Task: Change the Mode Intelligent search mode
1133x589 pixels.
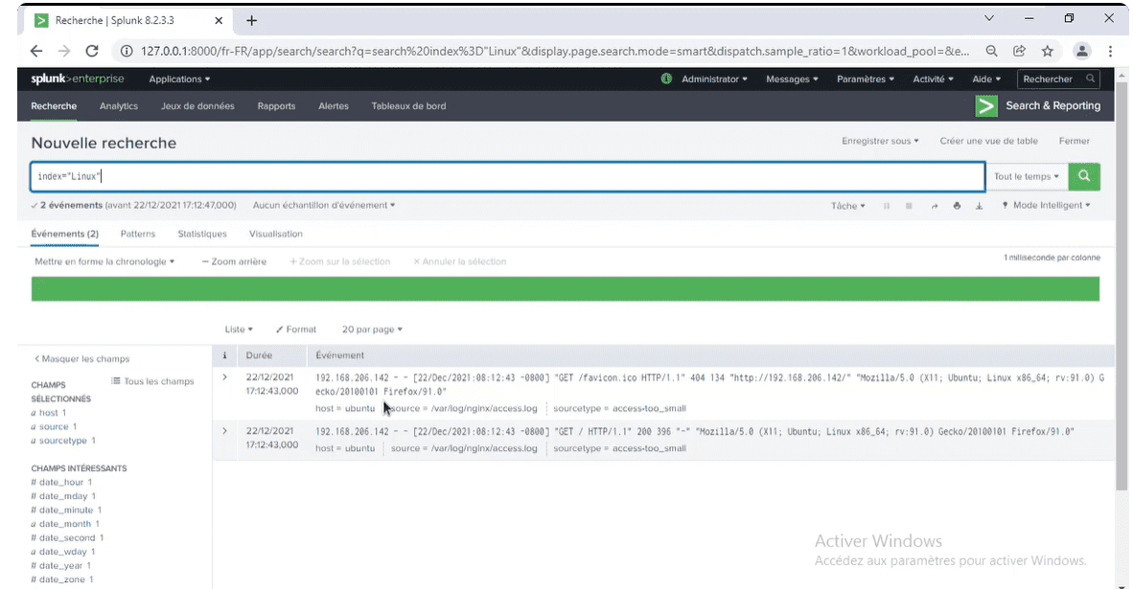Action: pos(1046,205)
